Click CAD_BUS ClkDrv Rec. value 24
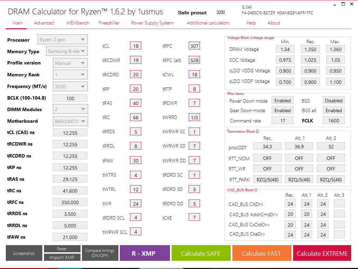The height and width of the screenshot is (269, 358). pyautogui.click(x=290, y=204)
